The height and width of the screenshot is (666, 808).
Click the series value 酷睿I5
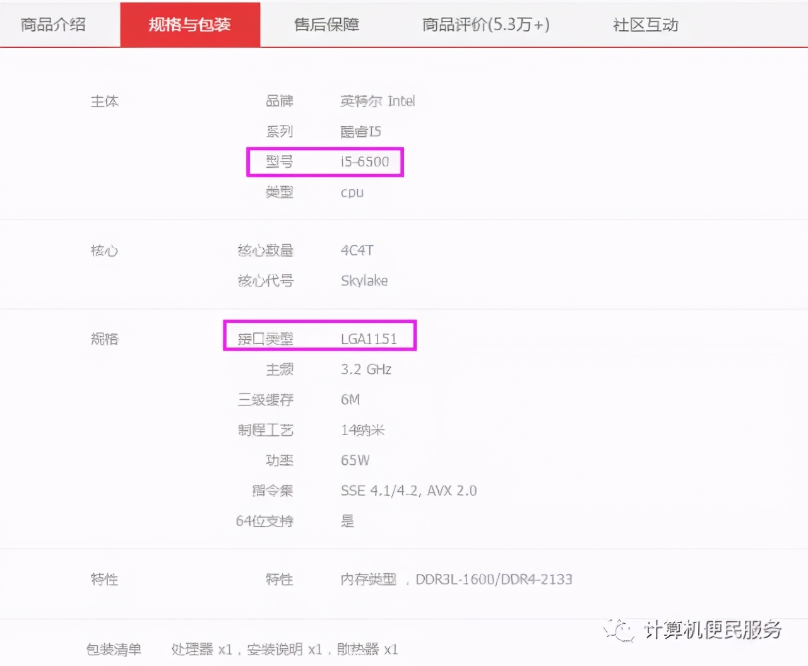pos(360,131)
